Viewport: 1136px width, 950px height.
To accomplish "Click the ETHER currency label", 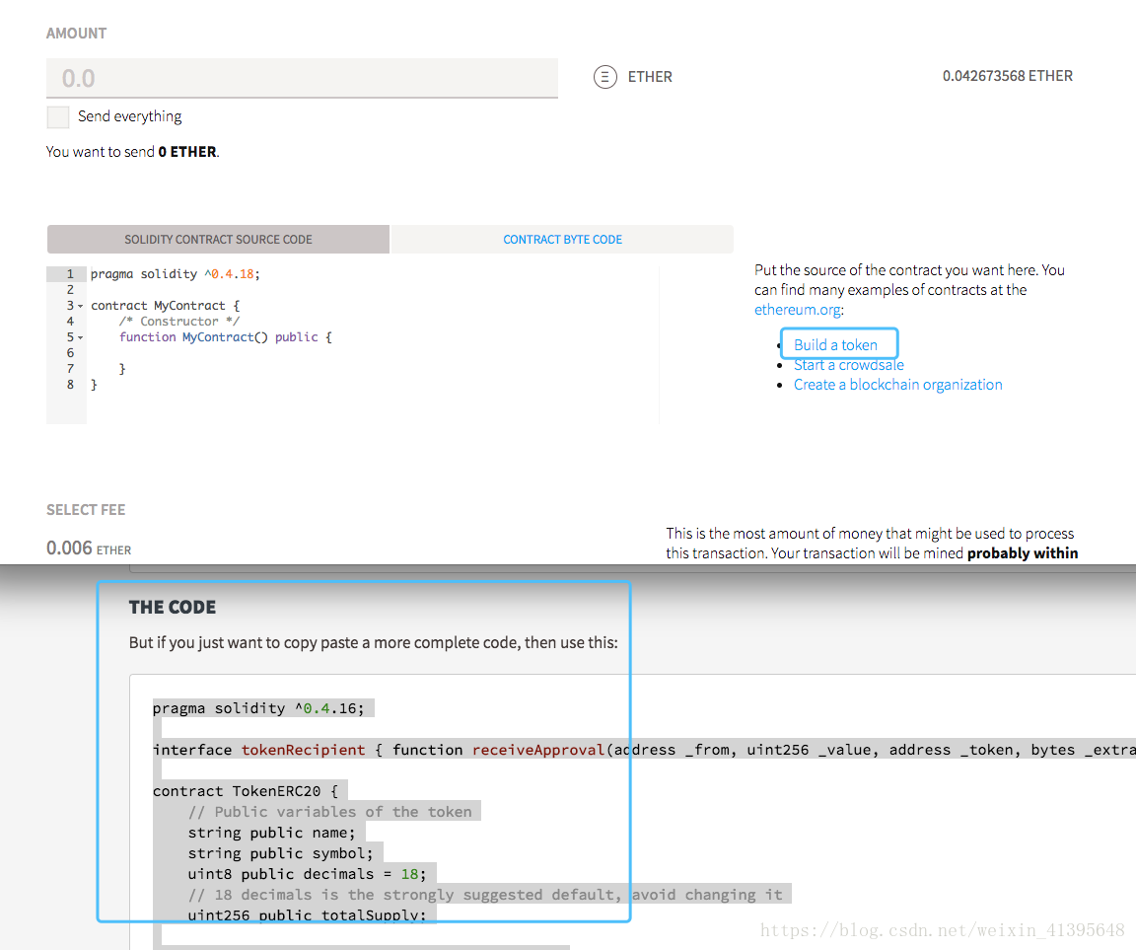I will pos(650,77).
